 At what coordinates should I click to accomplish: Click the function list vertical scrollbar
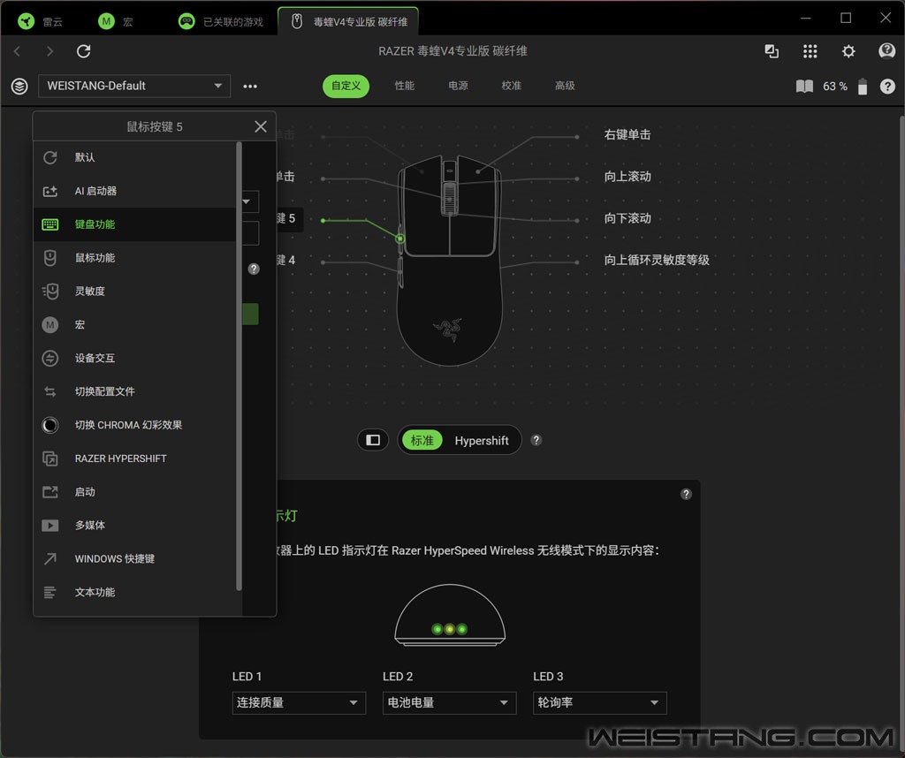pos(239,367)
